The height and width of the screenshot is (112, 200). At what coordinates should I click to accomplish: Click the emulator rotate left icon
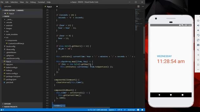pos(198,35)
